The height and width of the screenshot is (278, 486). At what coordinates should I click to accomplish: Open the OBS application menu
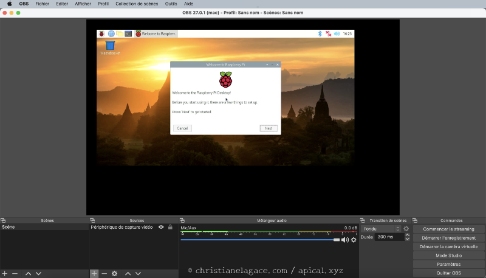coord(24,4)
